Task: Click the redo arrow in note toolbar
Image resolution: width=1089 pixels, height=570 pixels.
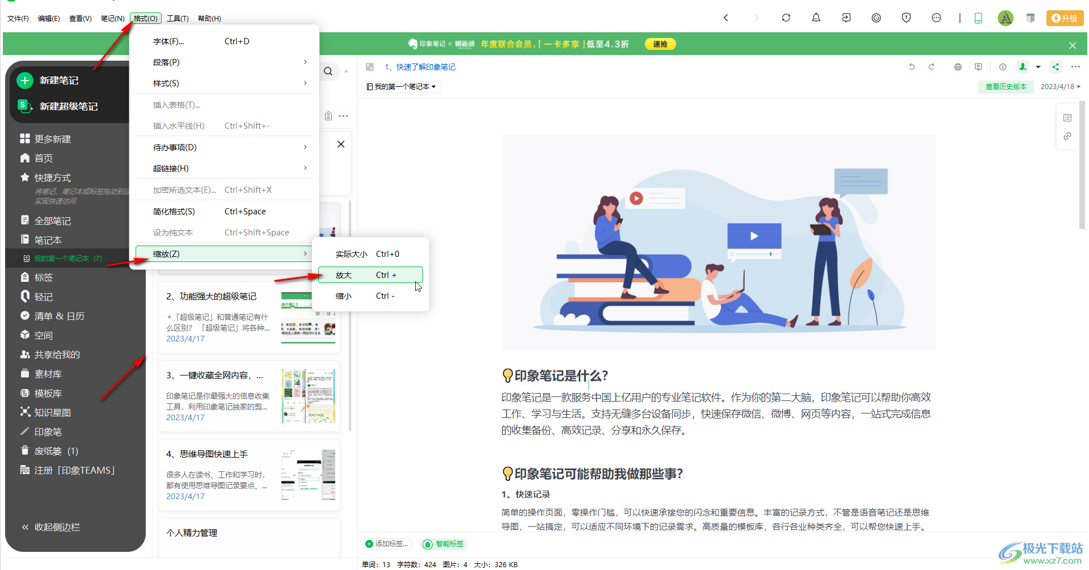Action: point(931,67)
